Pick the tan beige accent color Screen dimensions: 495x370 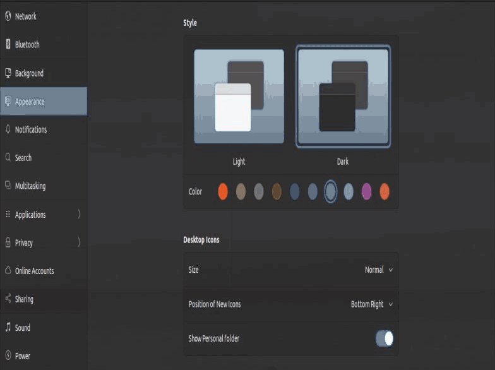point(241,192)
